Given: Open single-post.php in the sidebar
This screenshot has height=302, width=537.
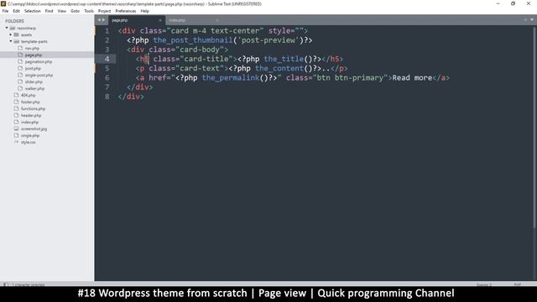Looking at the screenshot, I should pyautogui.click(x=39, y=75).
